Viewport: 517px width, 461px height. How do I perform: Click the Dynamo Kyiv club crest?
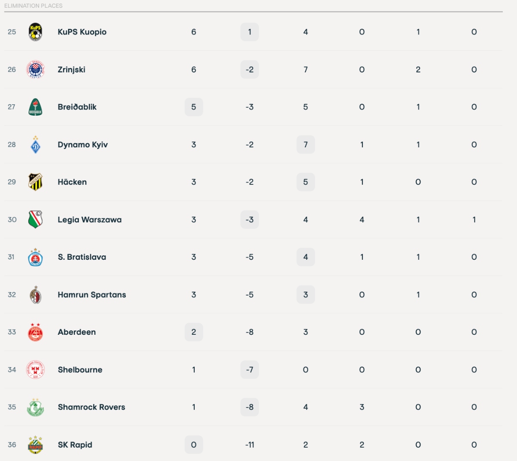click(36, 144)
